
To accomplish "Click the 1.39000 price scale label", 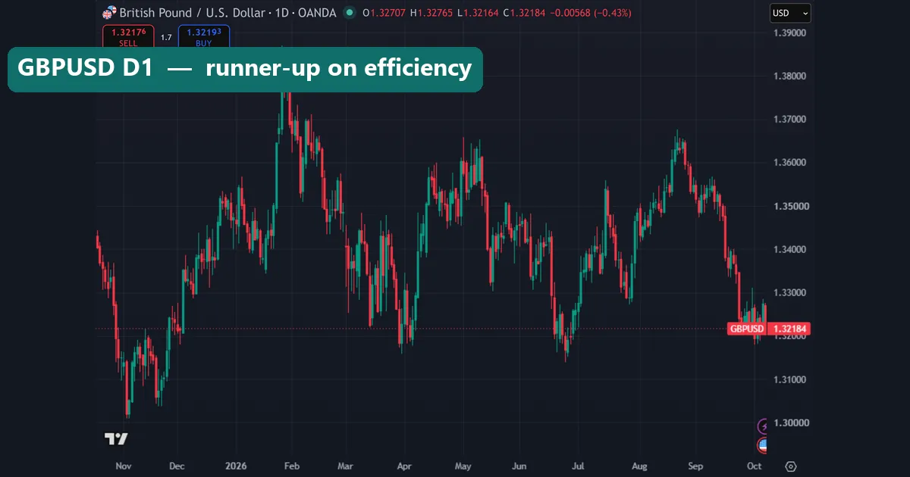I will coord(789,33).
